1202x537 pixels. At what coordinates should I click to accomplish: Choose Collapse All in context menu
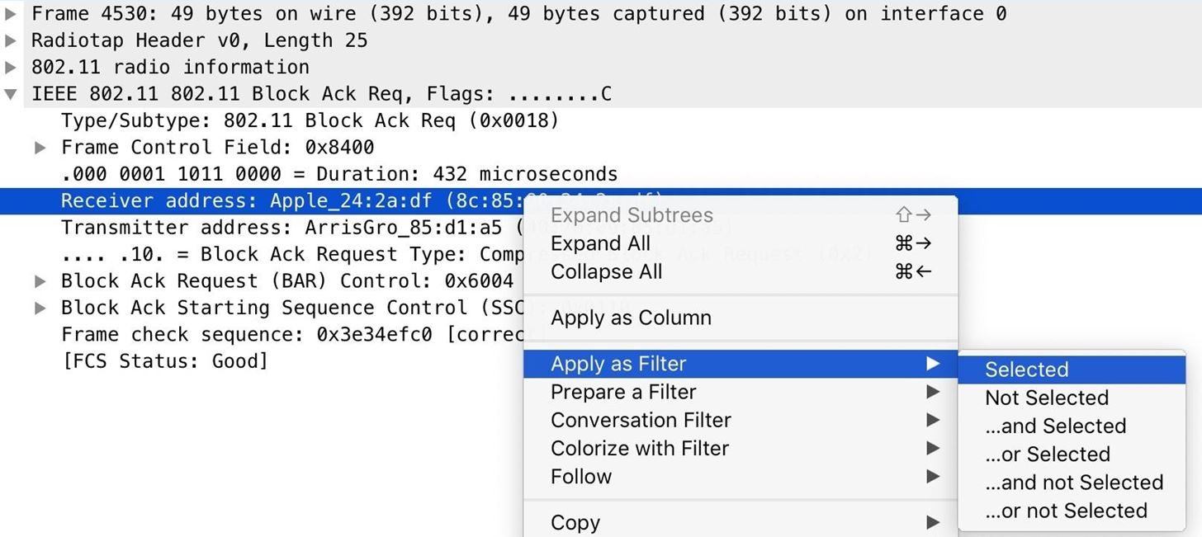[741, 271]
